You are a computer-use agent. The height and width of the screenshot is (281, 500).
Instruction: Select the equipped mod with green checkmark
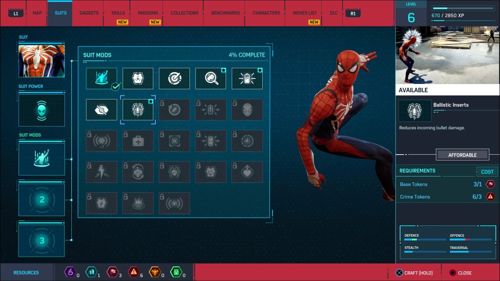(102, 79)
